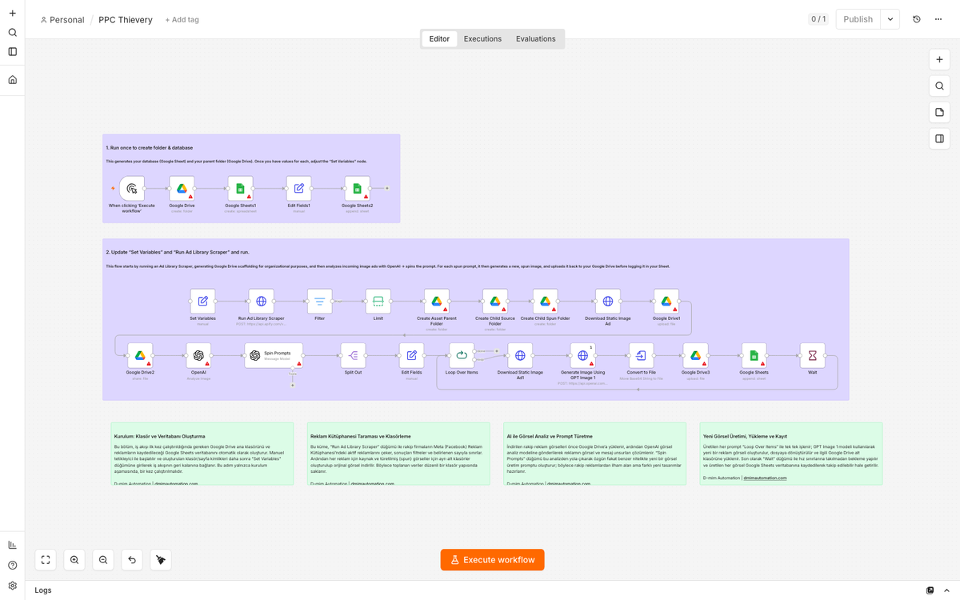Select the Spin Prompts node

pos(274,356)
